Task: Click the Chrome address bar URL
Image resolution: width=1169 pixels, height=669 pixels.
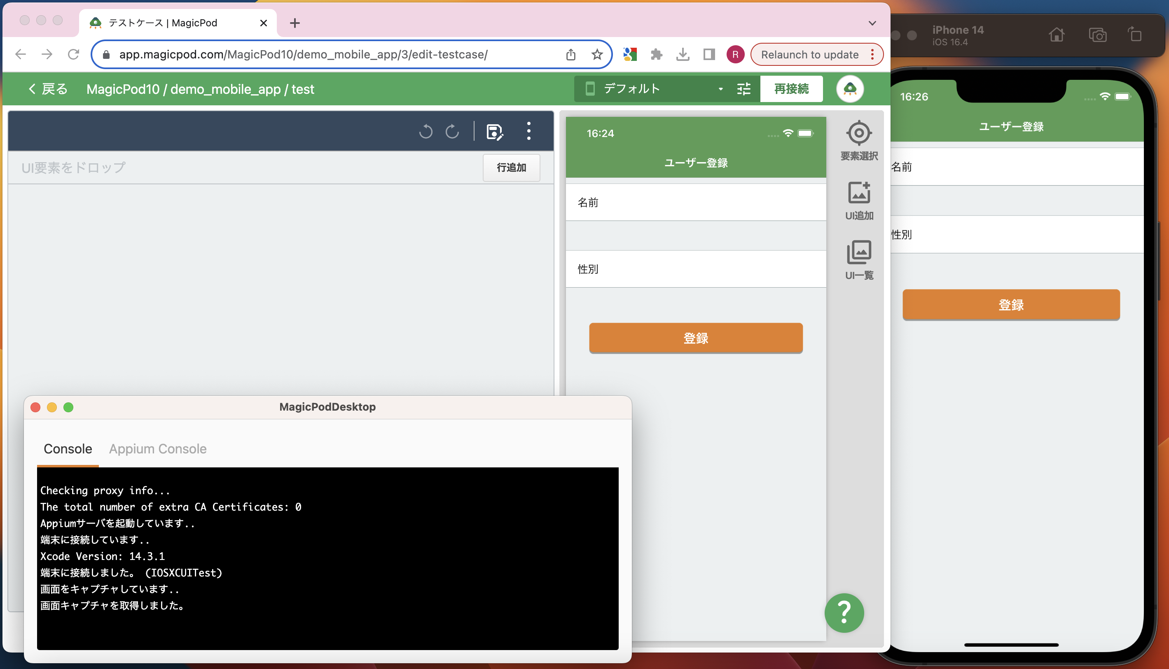Action: pyautogui.click(x=304, y=55)
